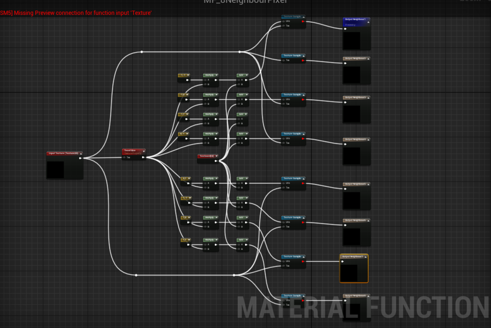Image resolution: width=491 pixels, height=328 pixels.
Task: Collapse Texture Sample feeding Output Neighbour5
Action: (304, 179)
